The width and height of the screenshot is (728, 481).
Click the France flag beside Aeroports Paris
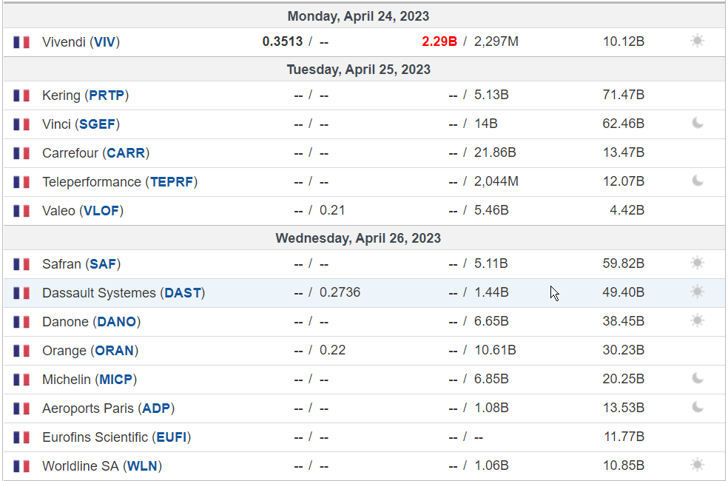(x=21, y=408)
